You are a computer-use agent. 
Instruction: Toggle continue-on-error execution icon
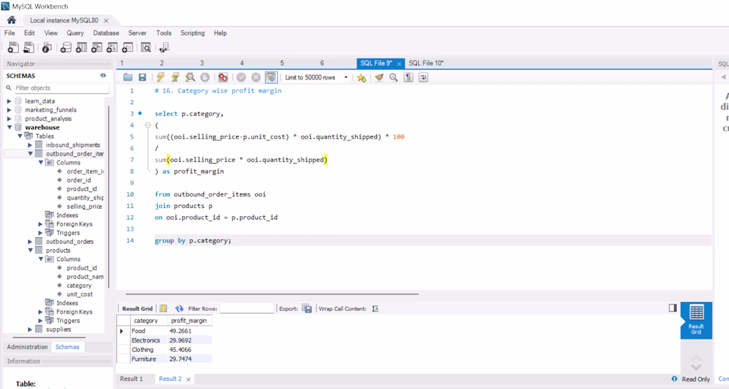pyautogui.click(x=223, y=78)
